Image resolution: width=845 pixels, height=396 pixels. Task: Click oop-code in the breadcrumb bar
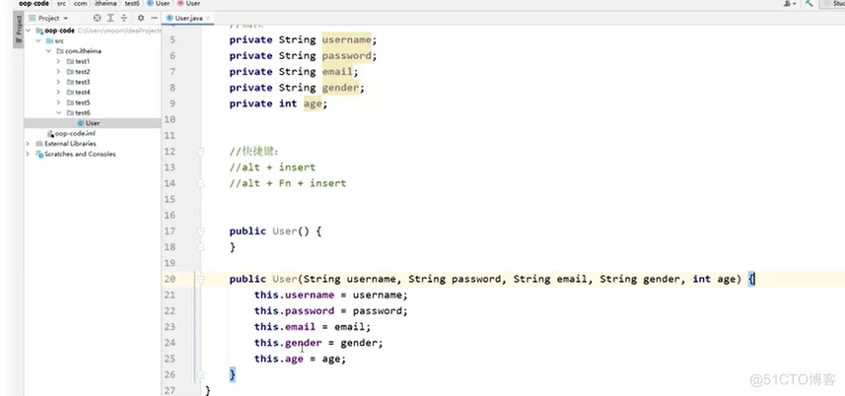(34, 3)
